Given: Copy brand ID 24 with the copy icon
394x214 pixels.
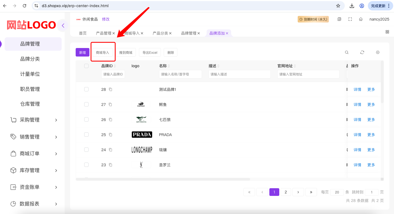Looking at the screenshot, I should click(111, 150).
